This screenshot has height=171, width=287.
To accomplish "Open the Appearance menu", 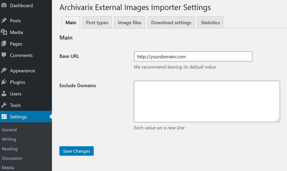I will 26,71.
